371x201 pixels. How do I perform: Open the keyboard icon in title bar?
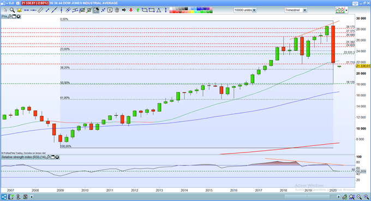pos(355,3)
